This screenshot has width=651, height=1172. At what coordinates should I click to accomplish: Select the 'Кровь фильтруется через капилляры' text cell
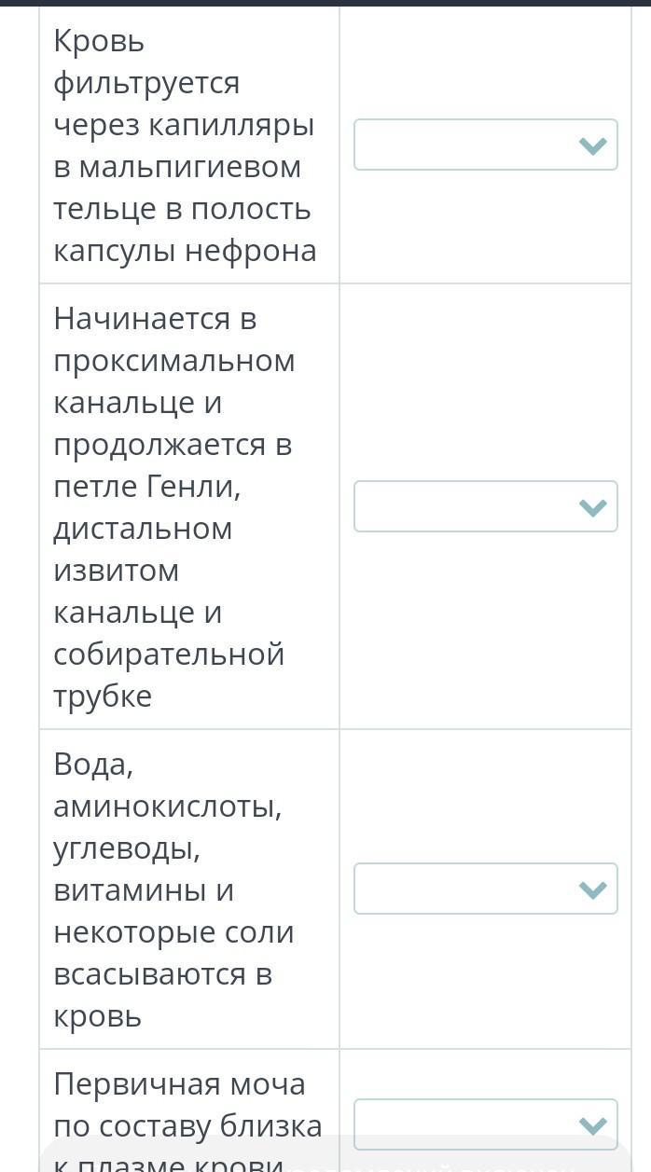(189, 145)
